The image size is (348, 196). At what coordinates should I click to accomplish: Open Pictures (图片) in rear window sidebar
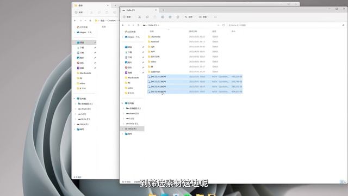[81, 58]
